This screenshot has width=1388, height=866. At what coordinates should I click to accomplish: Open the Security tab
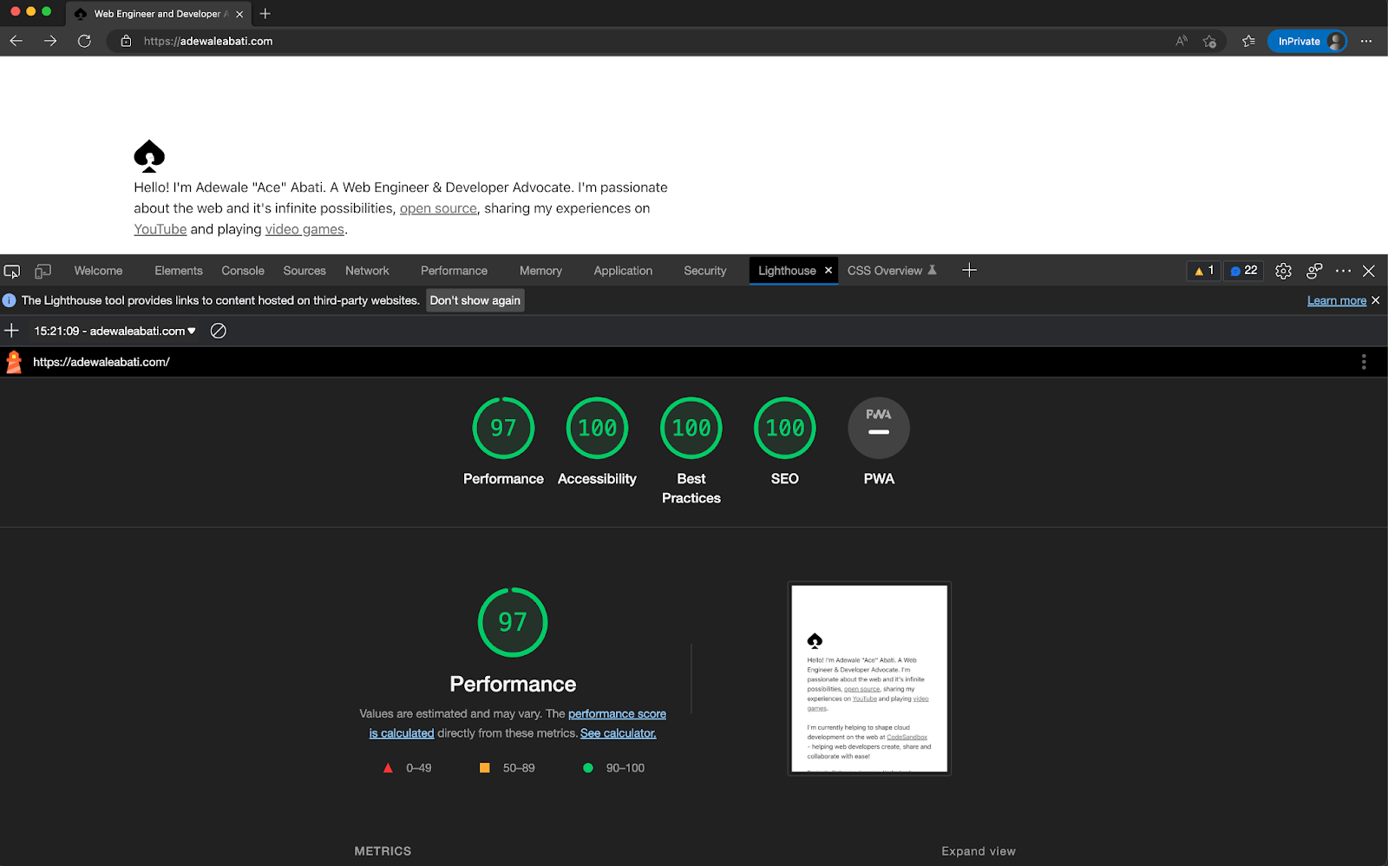point(704,271)
